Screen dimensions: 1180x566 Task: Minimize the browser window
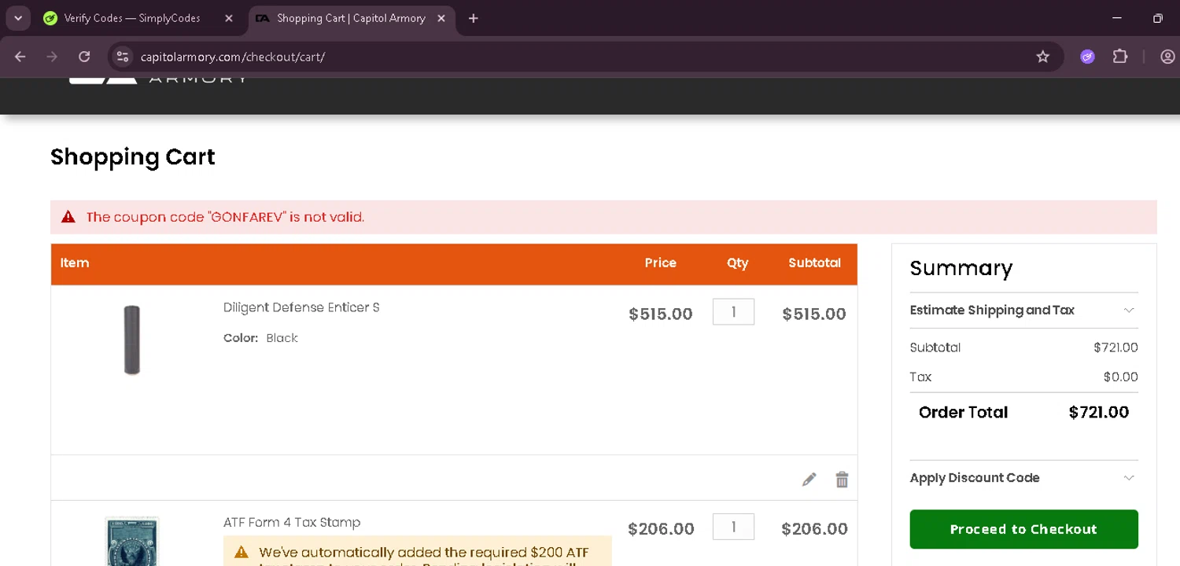pos(1117,18)
